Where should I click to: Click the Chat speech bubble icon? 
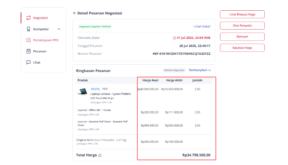[x=29, y=63]
